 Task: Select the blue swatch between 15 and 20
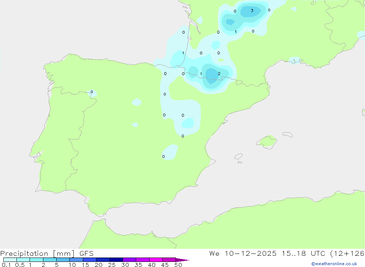coord(90,260)
